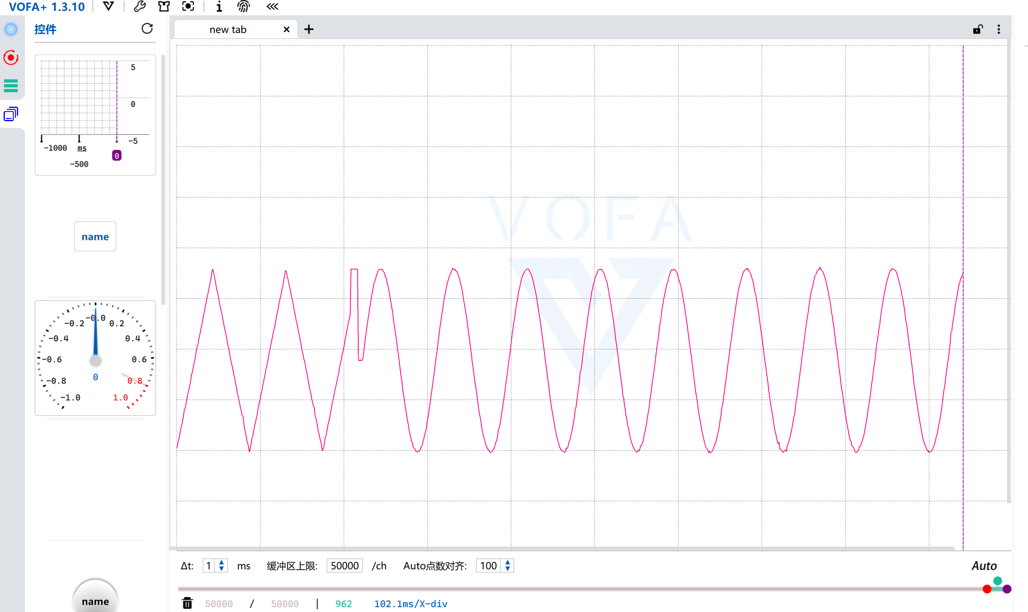
Task: Decrease the Auto point alignment stepper
Action: (508, 569)
